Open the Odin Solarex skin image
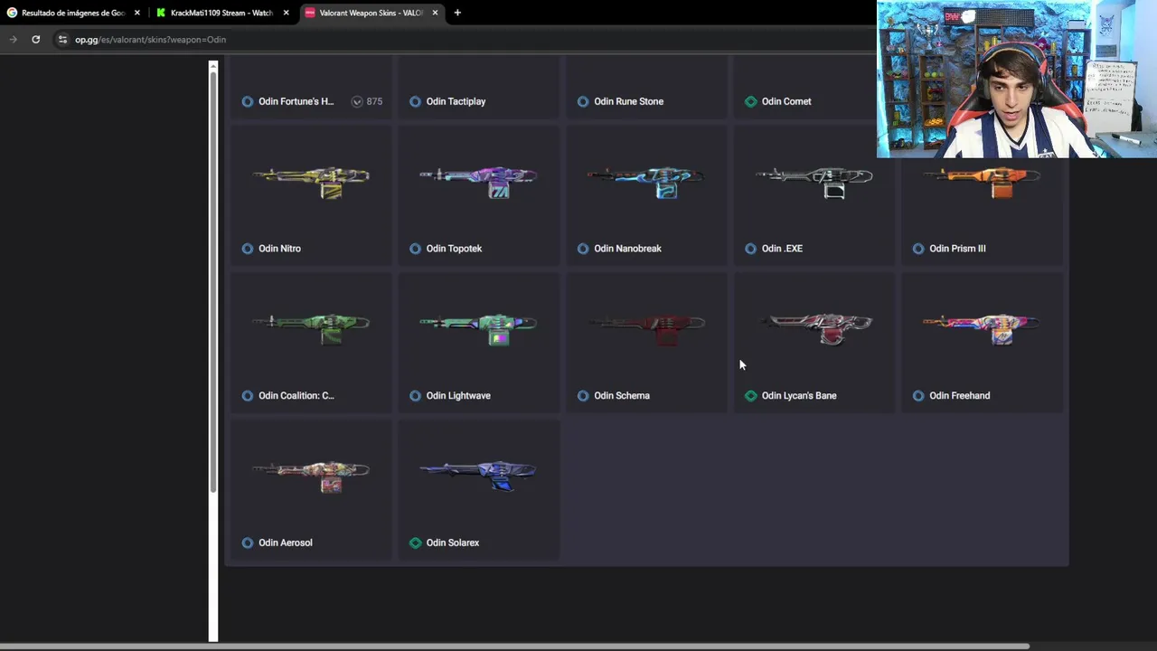Screen dimensions: 1157x651 pos(479,476)
